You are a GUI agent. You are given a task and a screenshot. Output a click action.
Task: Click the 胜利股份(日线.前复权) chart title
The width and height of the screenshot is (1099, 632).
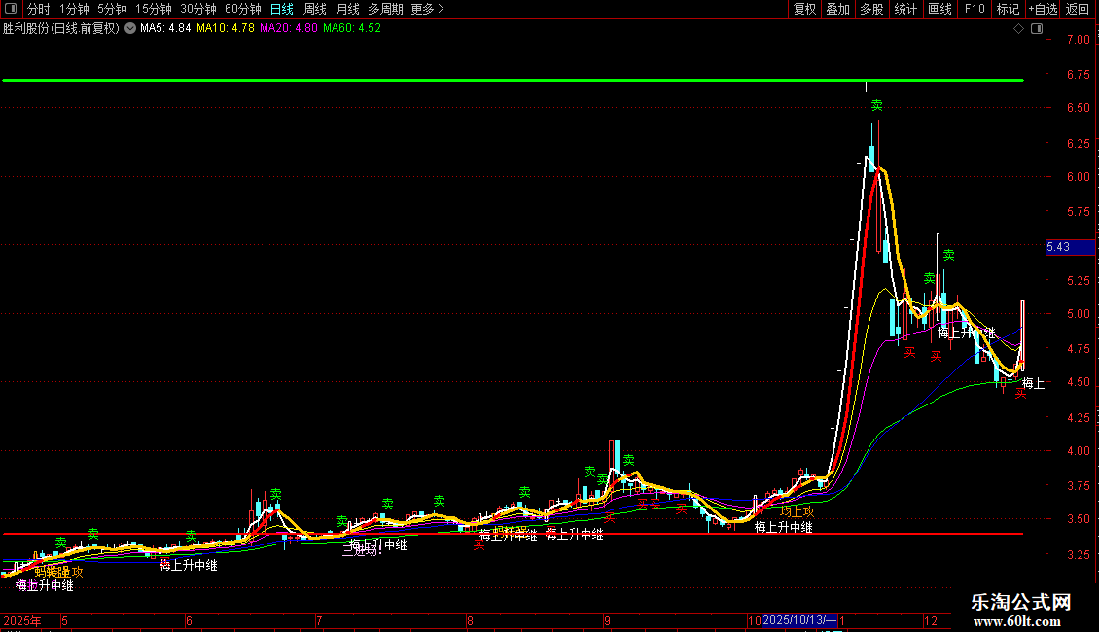pos(61,29)
